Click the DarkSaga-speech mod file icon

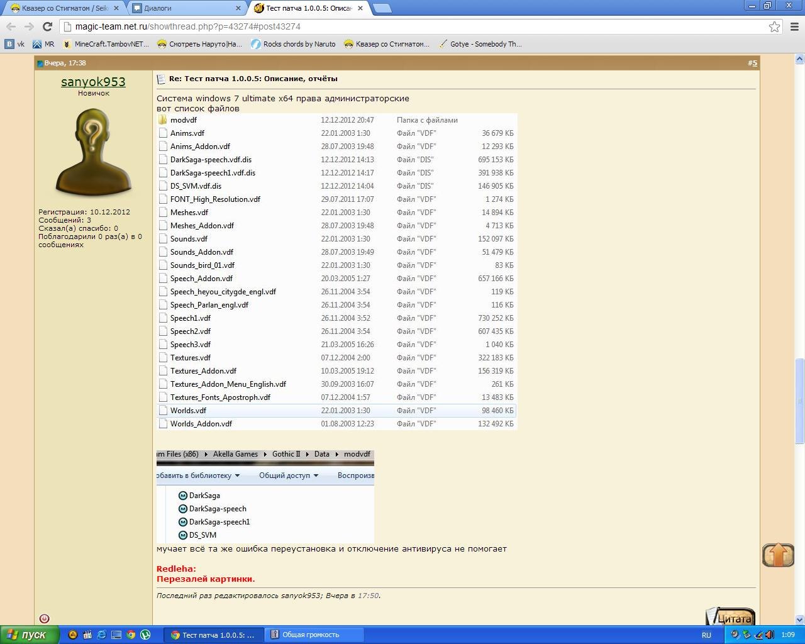click(183, 509)
